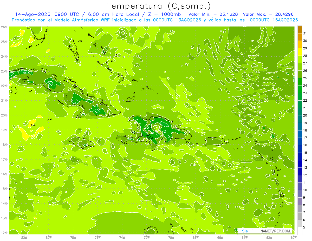Pick the teal swatch between 19 and 20

pos(300,119)
